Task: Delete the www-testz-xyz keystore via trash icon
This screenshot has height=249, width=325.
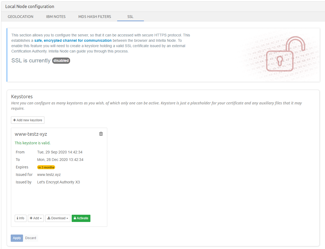Action: tap(101, 133)
